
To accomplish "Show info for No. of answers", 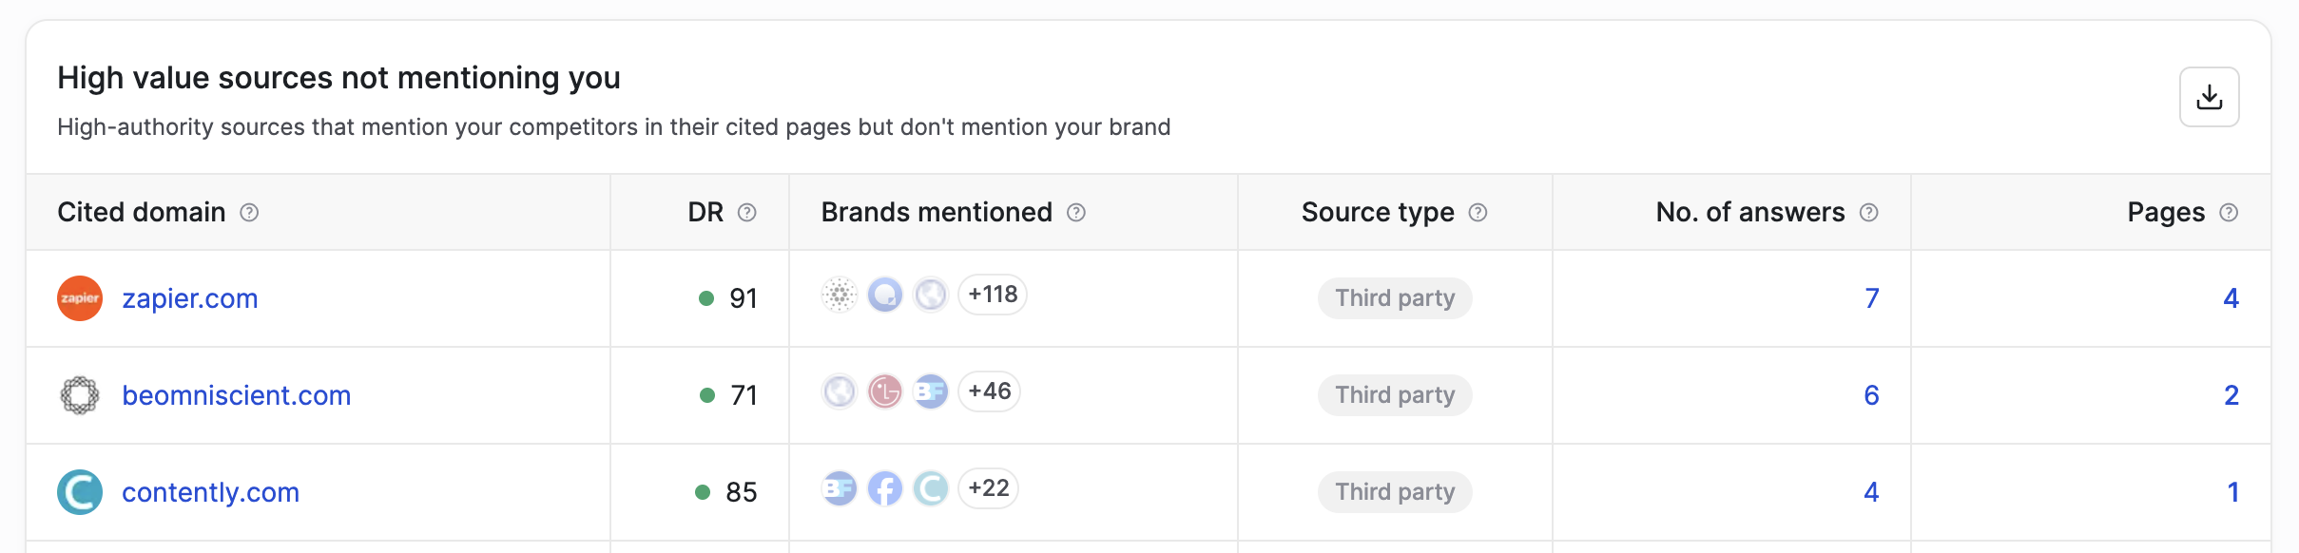I will click(x=1869, y=212).
